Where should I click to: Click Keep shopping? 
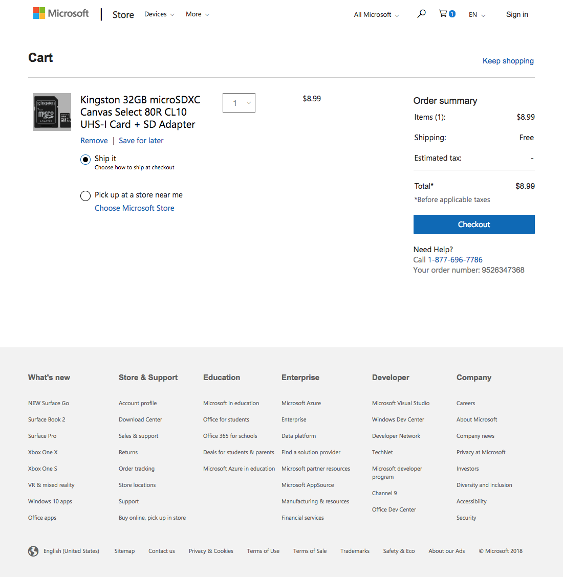[508, 61]
